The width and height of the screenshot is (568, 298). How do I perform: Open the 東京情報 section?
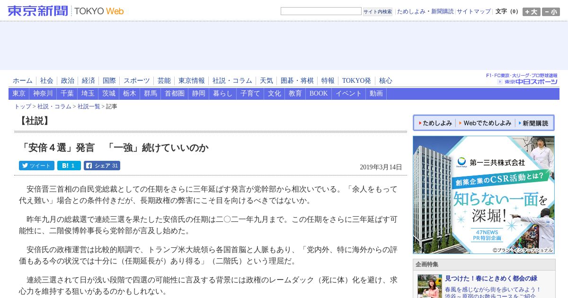coord(192,81)
